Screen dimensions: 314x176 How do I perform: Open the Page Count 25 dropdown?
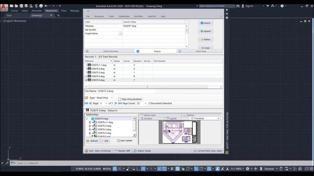pyautogui.click(x=145, y=103)
